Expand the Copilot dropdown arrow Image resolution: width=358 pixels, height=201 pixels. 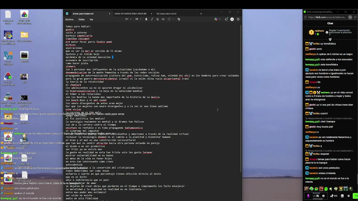pos(220,19)
